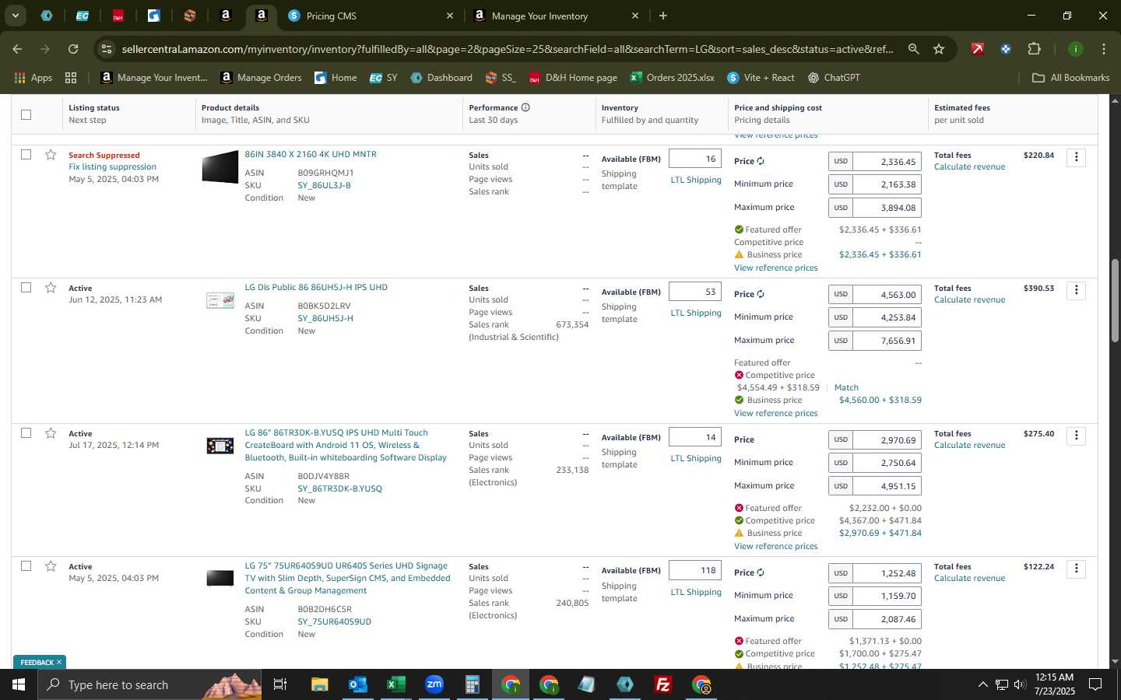Open Zoom from the taskbar
The image size is (1121, 700).
434,684
